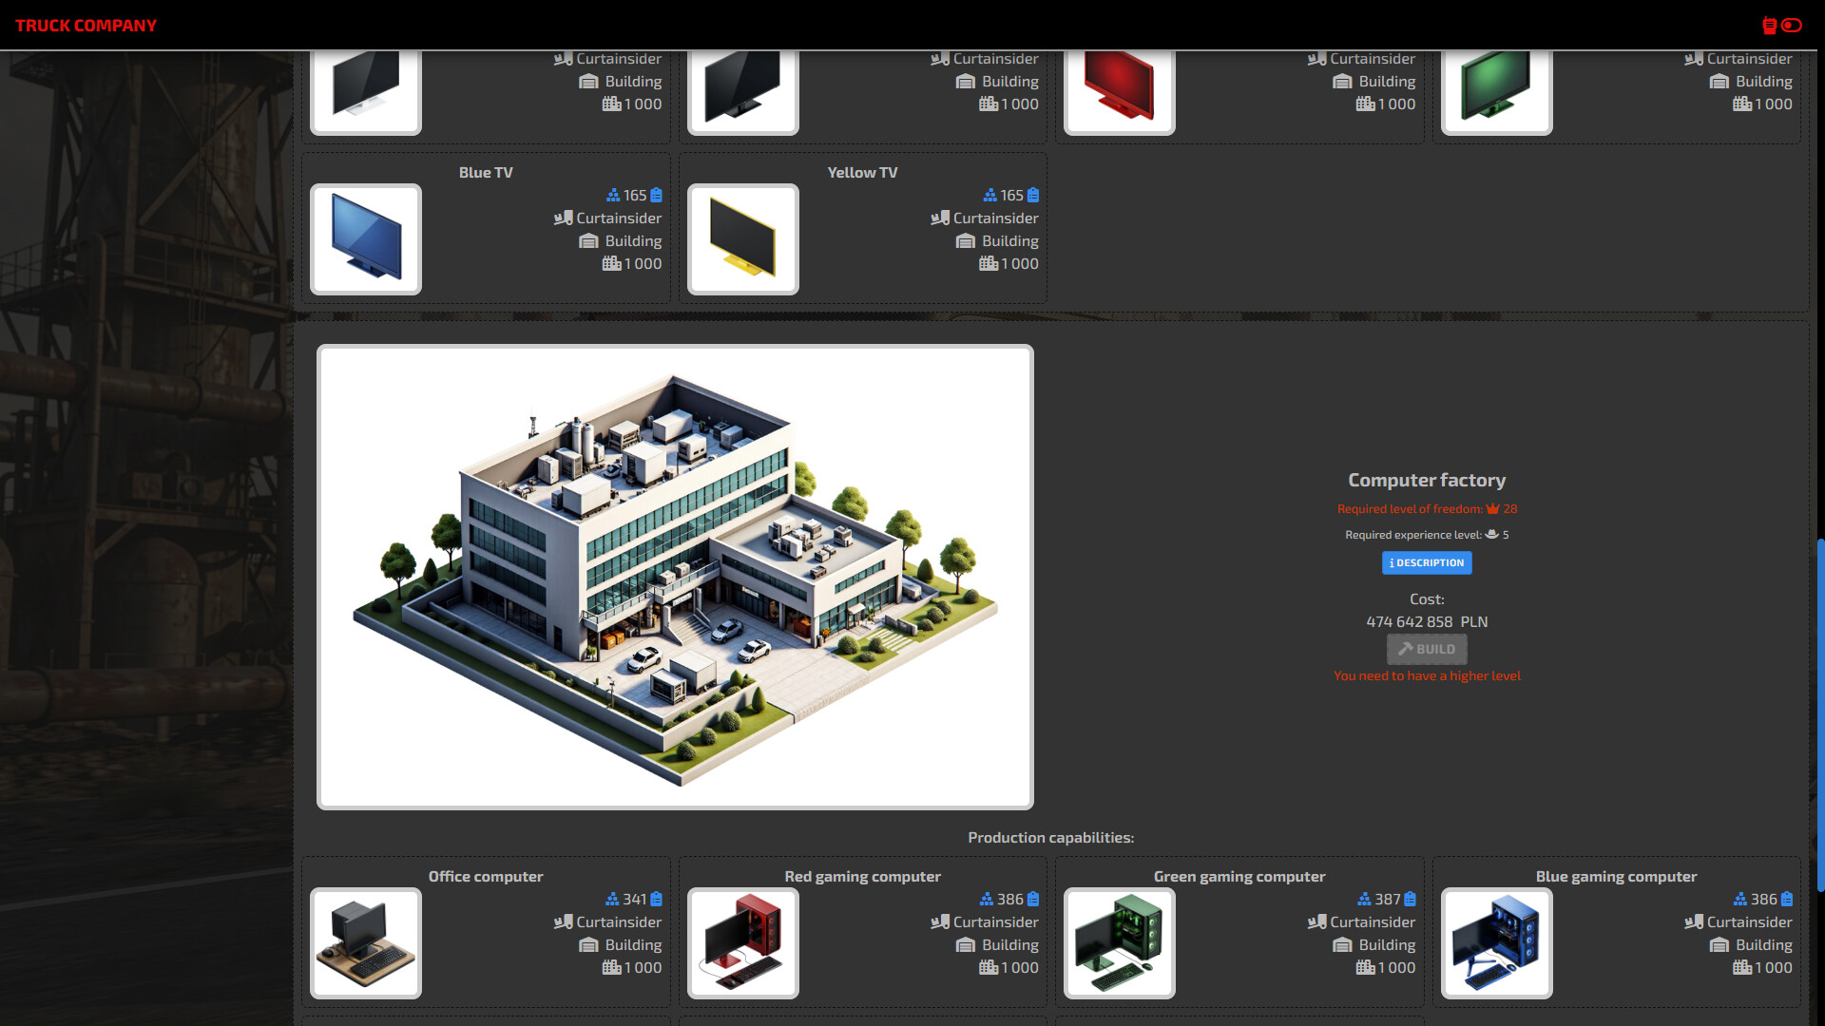Viewport: 1825px width, 1026px height.
Task: Click the experience hat icon beside level 5
Action: point(1491,535)
